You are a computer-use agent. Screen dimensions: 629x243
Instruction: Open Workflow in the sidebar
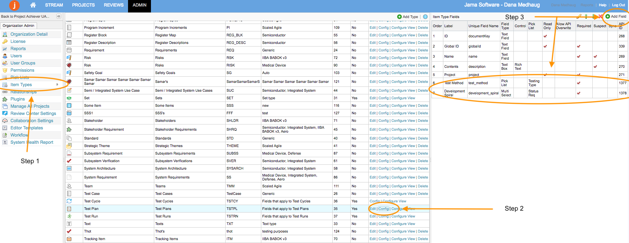(x=19, y=135)
